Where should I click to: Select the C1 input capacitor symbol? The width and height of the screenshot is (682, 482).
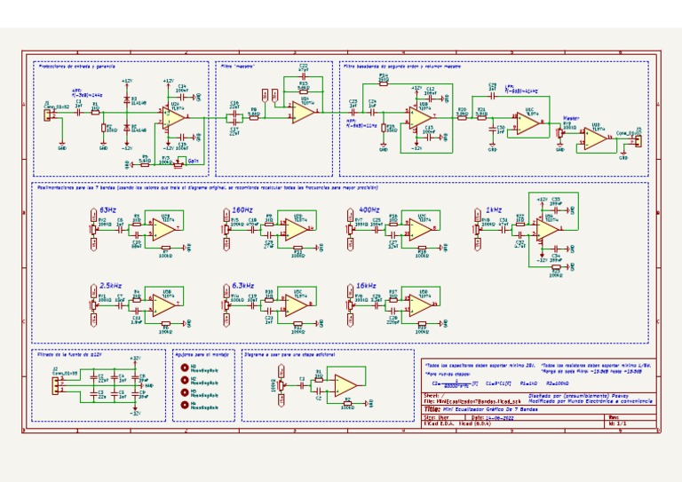pos(79,112)
